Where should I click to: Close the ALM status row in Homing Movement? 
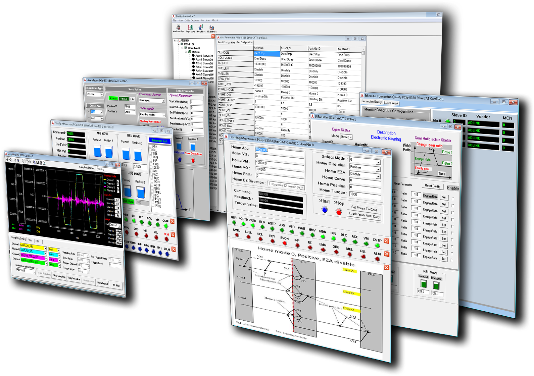387,254
